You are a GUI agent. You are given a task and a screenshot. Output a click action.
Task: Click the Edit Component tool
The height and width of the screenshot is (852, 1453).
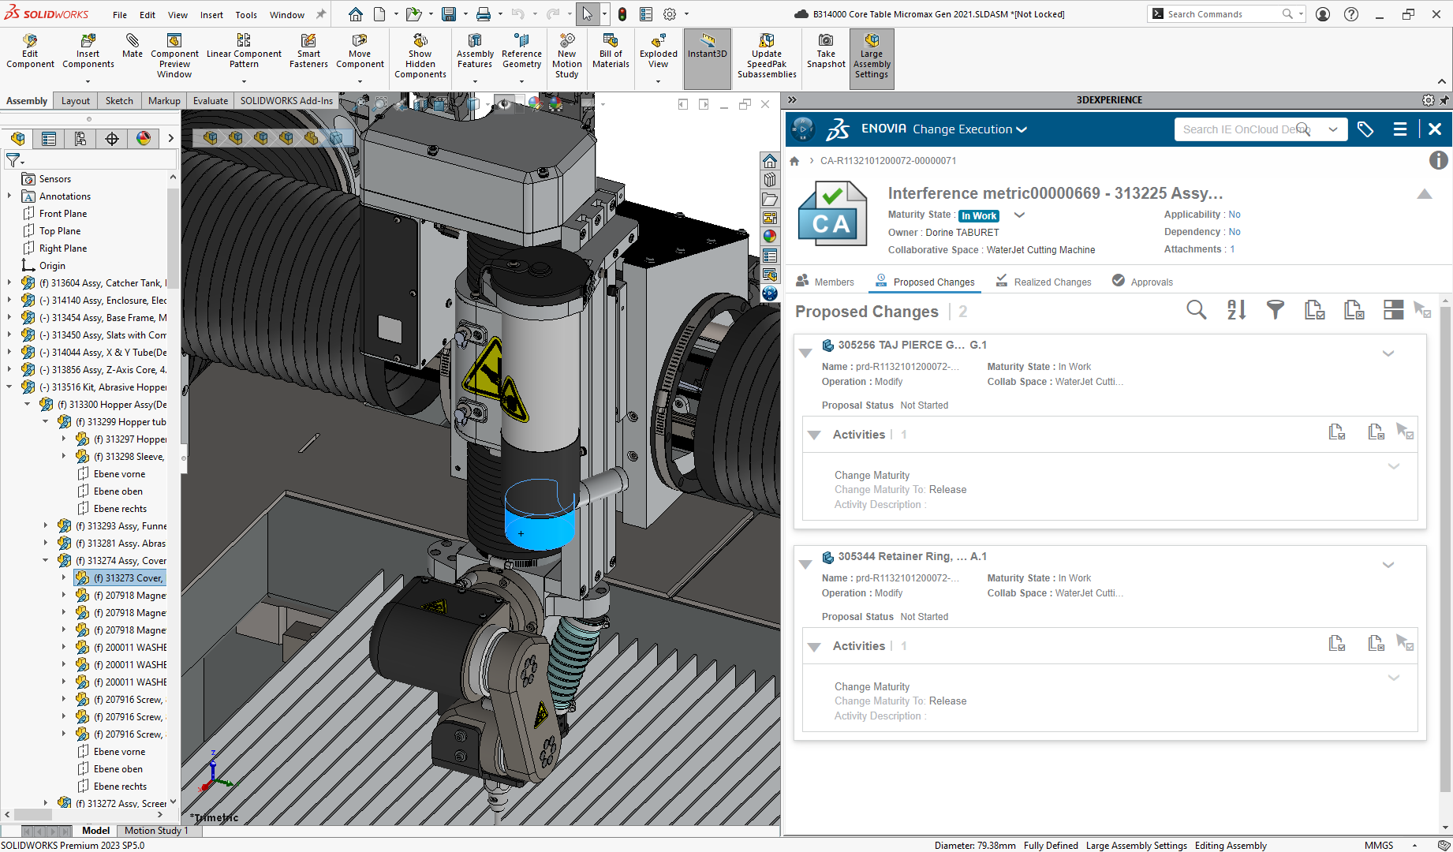(x=30, y=52)
